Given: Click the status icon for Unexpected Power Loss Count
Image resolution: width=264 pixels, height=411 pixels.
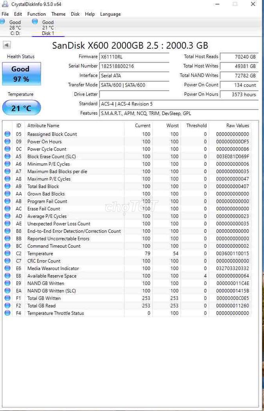Looking at the screenshot, I should (7, 224).
